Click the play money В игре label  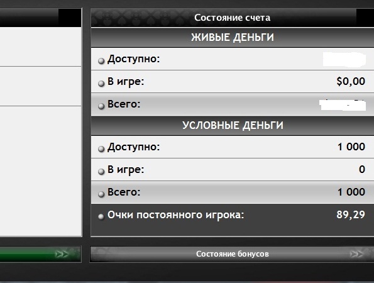[126, 170]
